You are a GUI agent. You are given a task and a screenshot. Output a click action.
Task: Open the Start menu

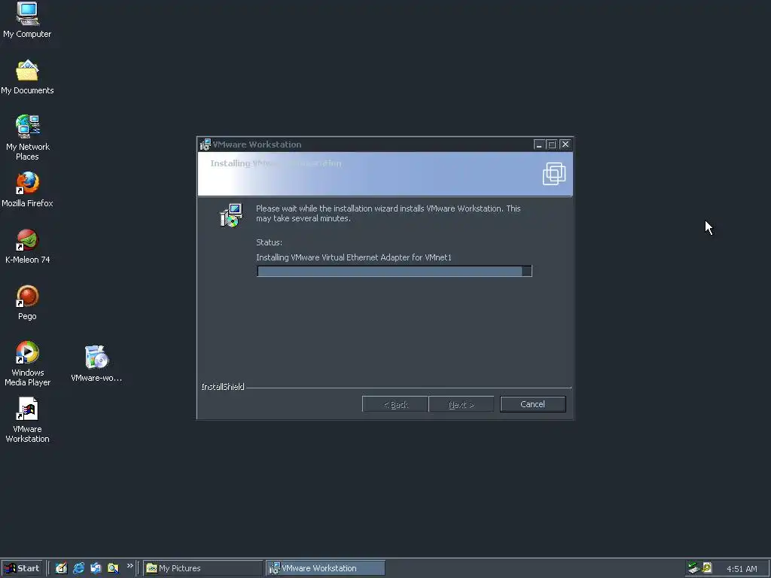pos(22,568)
